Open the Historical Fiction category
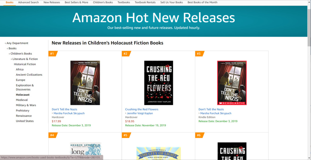Screen dimensions: 311x160 (x=25, y=64)
